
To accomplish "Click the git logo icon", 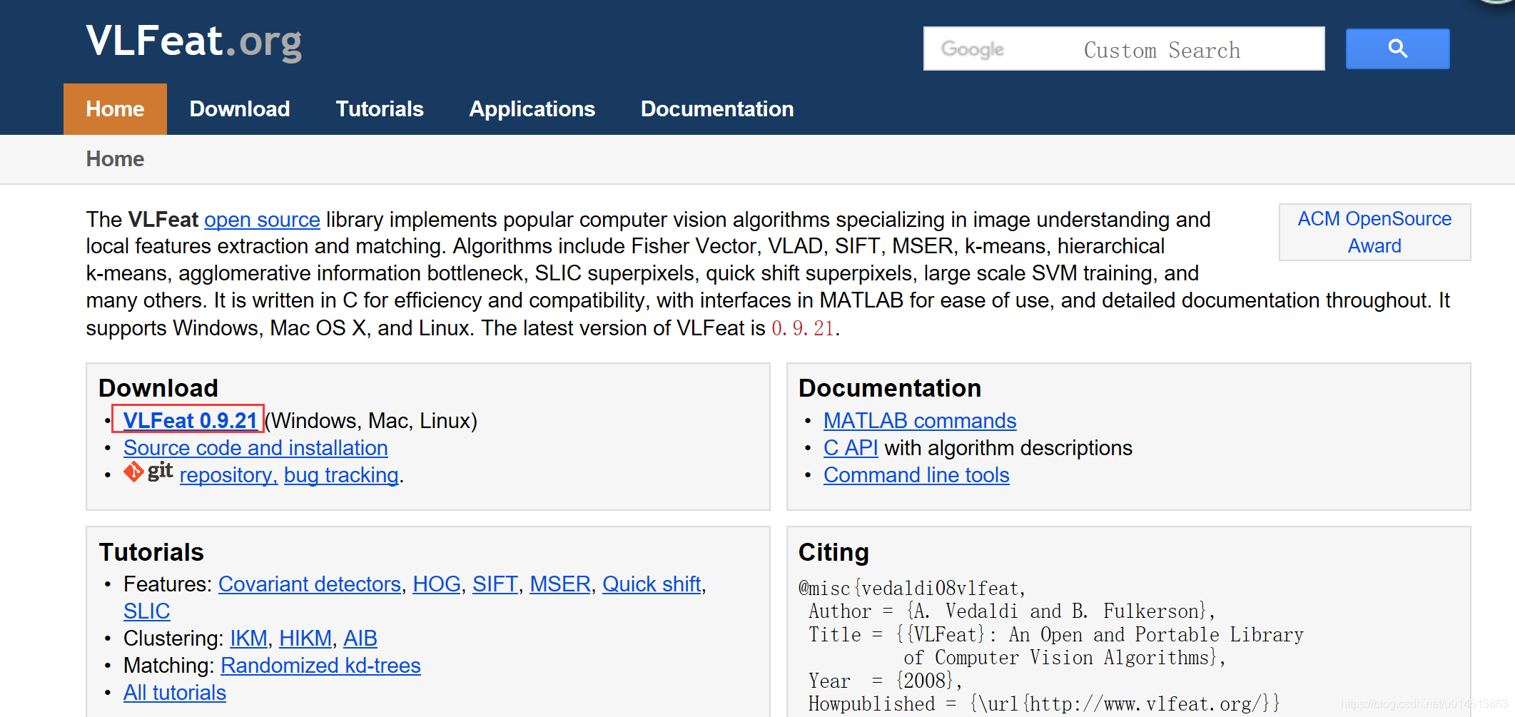I will click(148, 471).
